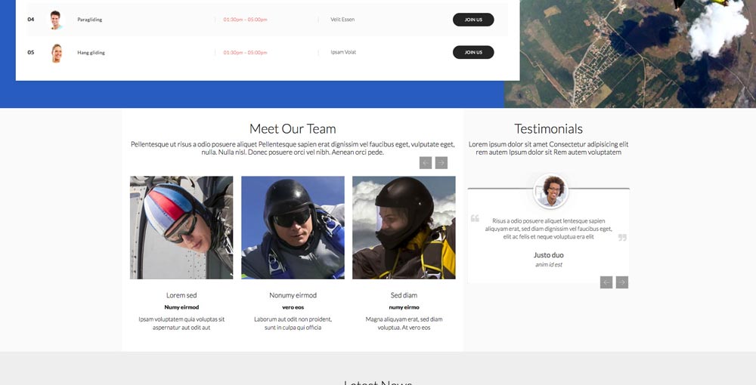Click the Nonumy eirmod member name
Viewport: 756px width, 385px height.
point(293,295)
